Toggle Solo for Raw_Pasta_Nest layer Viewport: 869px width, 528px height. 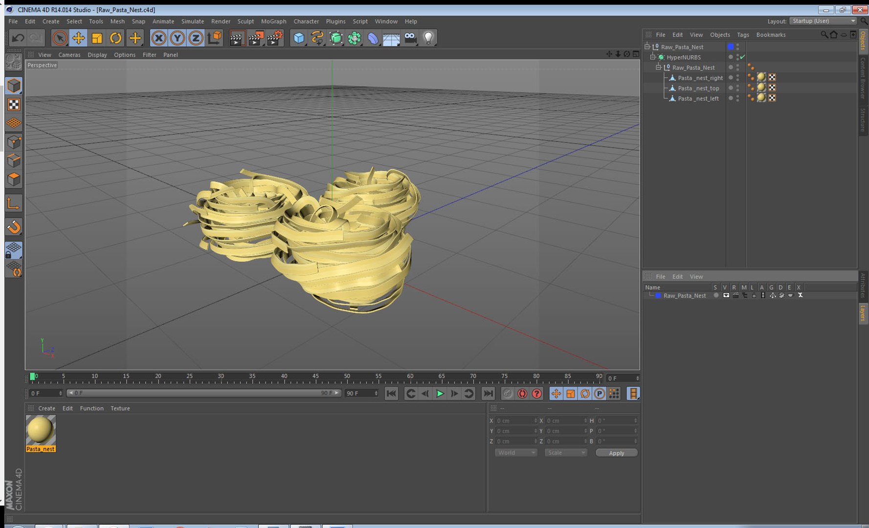pyautogui.click(x=716, y=295)
